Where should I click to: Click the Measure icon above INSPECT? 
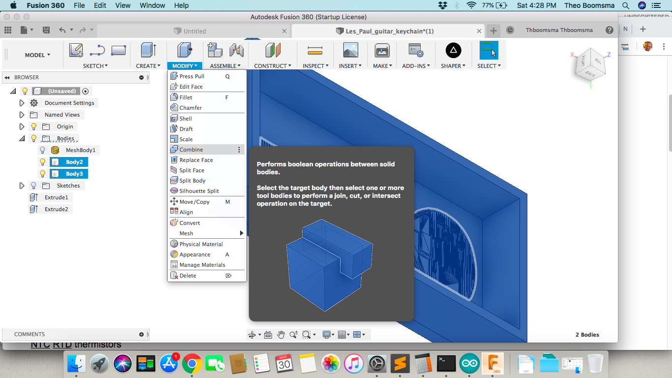coord(315,50)
